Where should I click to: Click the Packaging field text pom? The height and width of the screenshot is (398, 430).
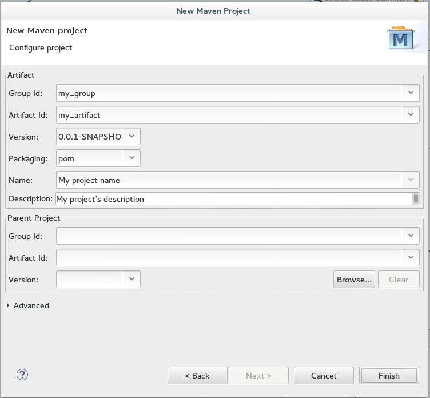66,159
